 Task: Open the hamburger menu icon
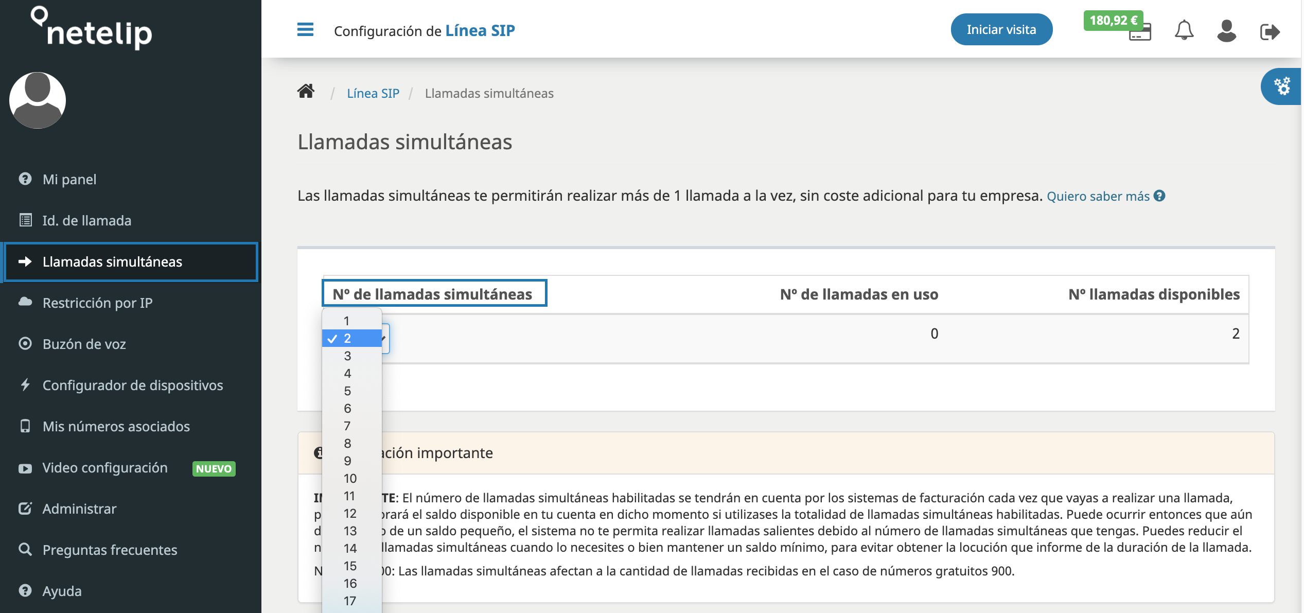click(x=305, y=30)
